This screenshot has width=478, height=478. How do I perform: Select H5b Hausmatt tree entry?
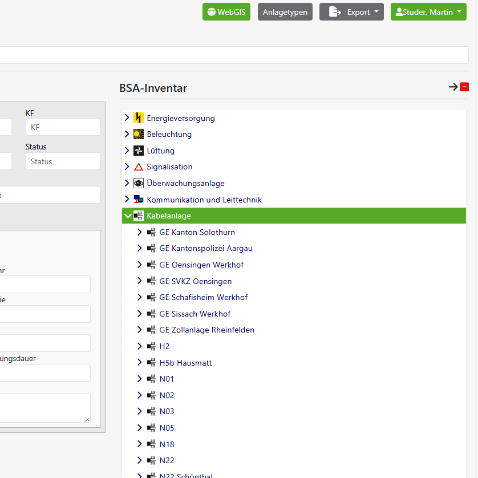[185, 363]
